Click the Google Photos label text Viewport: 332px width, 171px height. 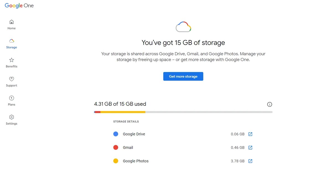(136, 161)
